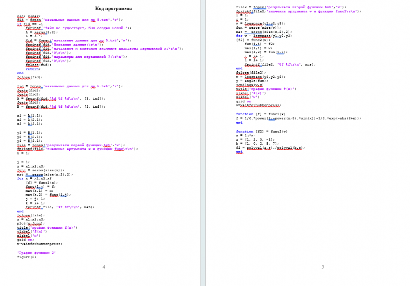
Task: Click the line '[f2] = func2(w);'
Action: point(253,40)
